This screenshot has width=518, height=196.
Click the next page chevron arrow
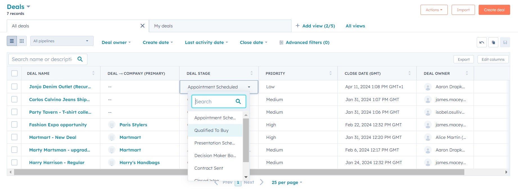click(262, 182)
